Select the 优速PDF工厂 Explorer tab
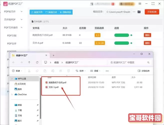The width and height of the screenshot is (164, 125). (x=29, y=55)
